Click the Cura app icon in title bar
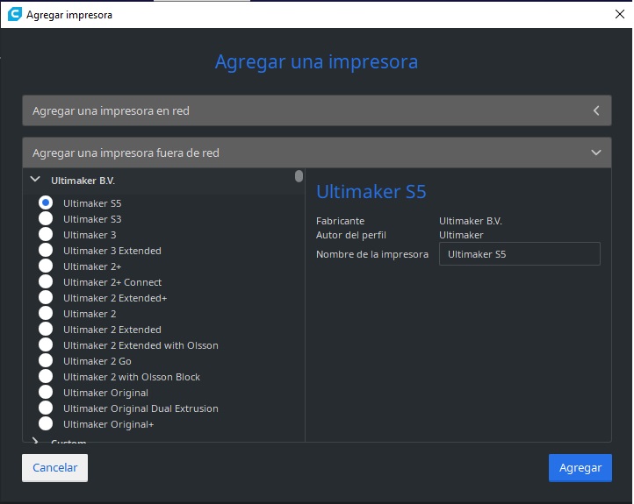 [x=13, y=15]
